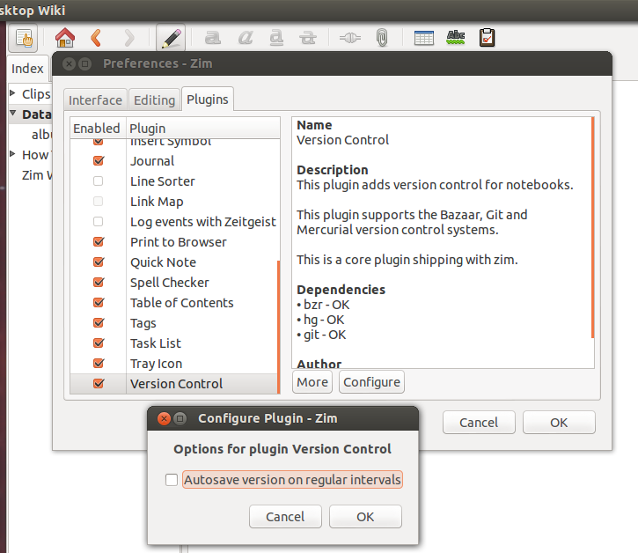Open the Index side pane tab

tap(27, 69)
